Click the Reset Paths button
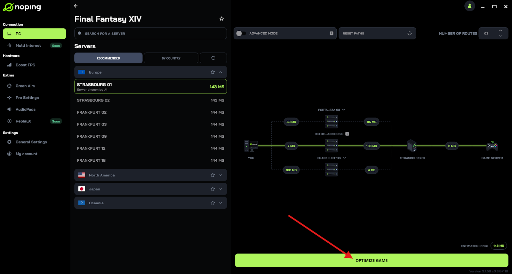This screenshot has height=274, width=512. 377,33
